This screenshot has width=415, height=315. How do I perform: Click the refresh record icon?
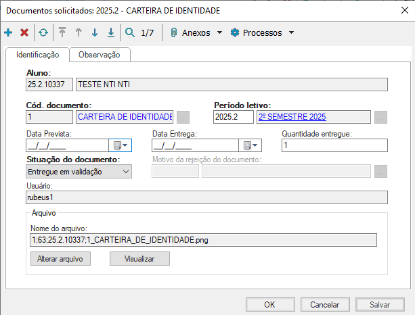43,32
